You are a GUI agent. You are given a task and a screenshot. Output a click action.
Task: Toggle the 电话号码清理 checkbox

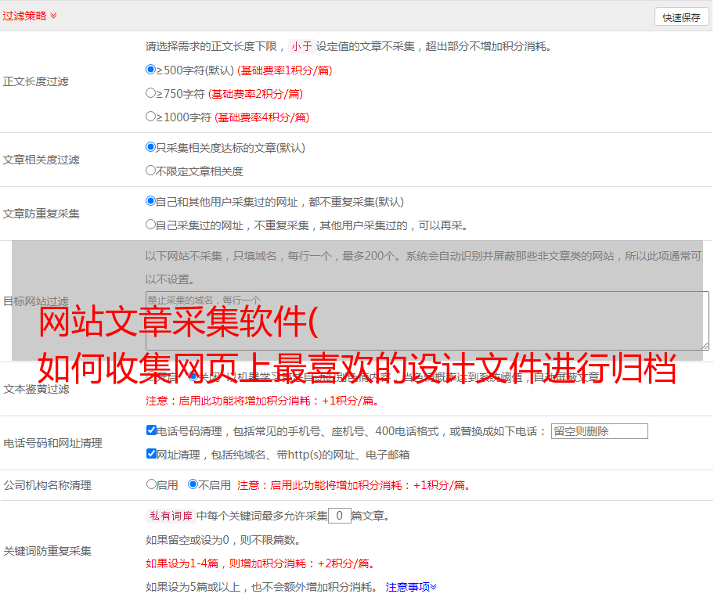click(x=151, y=430)
